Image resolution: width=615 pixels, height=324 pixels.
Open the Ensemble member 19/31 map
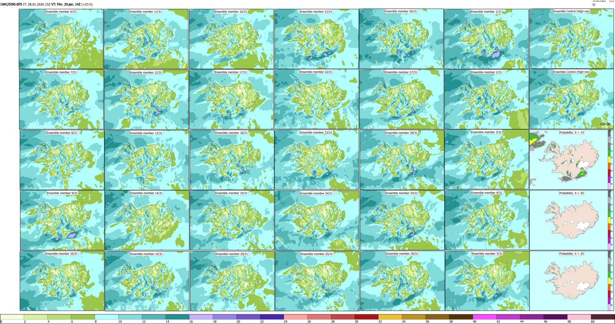[232, 220]
